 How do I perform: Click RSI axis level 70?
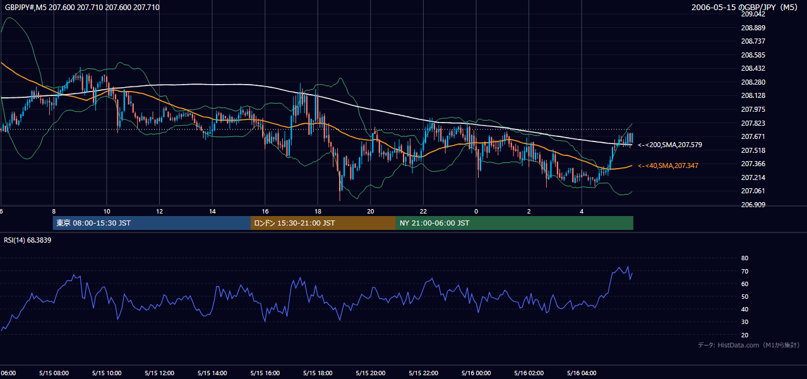(x=744, y=271)
